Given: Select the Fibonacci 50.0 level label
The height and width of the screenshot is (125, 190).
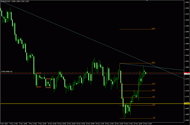Looking at the screenshot, I should coord(154,90).
